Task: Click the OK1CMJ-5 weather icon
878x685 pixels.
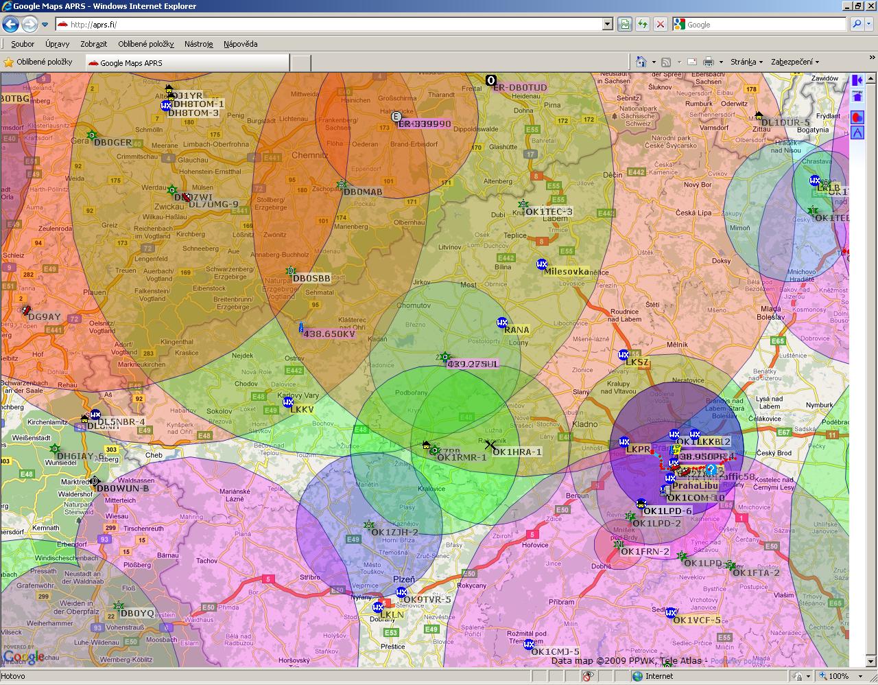Action: (x=529, y=645)
